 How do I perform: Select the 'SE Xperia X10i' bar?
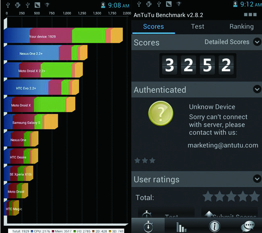click(19, 173)
